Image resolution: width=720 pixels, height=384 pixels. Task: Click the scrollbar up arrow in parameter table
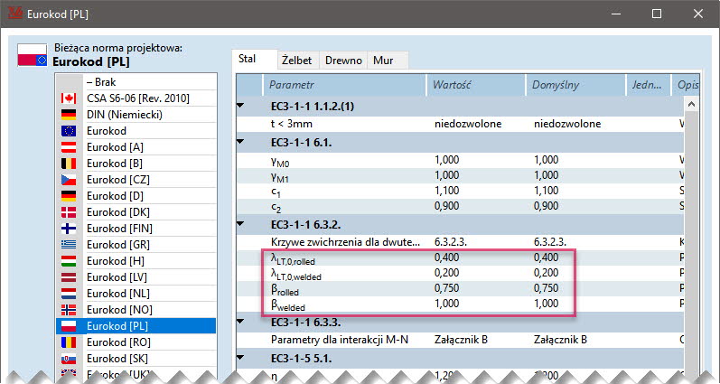[x=691, y=105]
